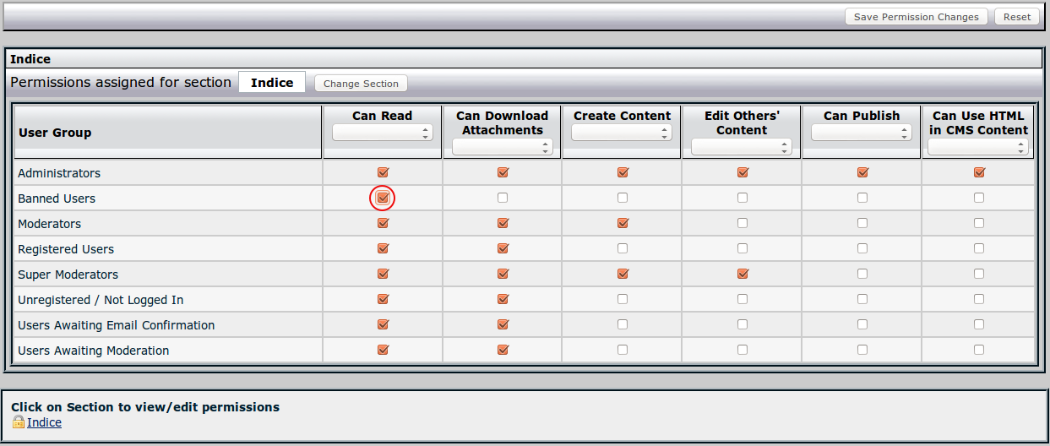The image size is (1050, 446).
Task: Enable Edit Others' Content for Registered Users
Action: click(743, 249)
